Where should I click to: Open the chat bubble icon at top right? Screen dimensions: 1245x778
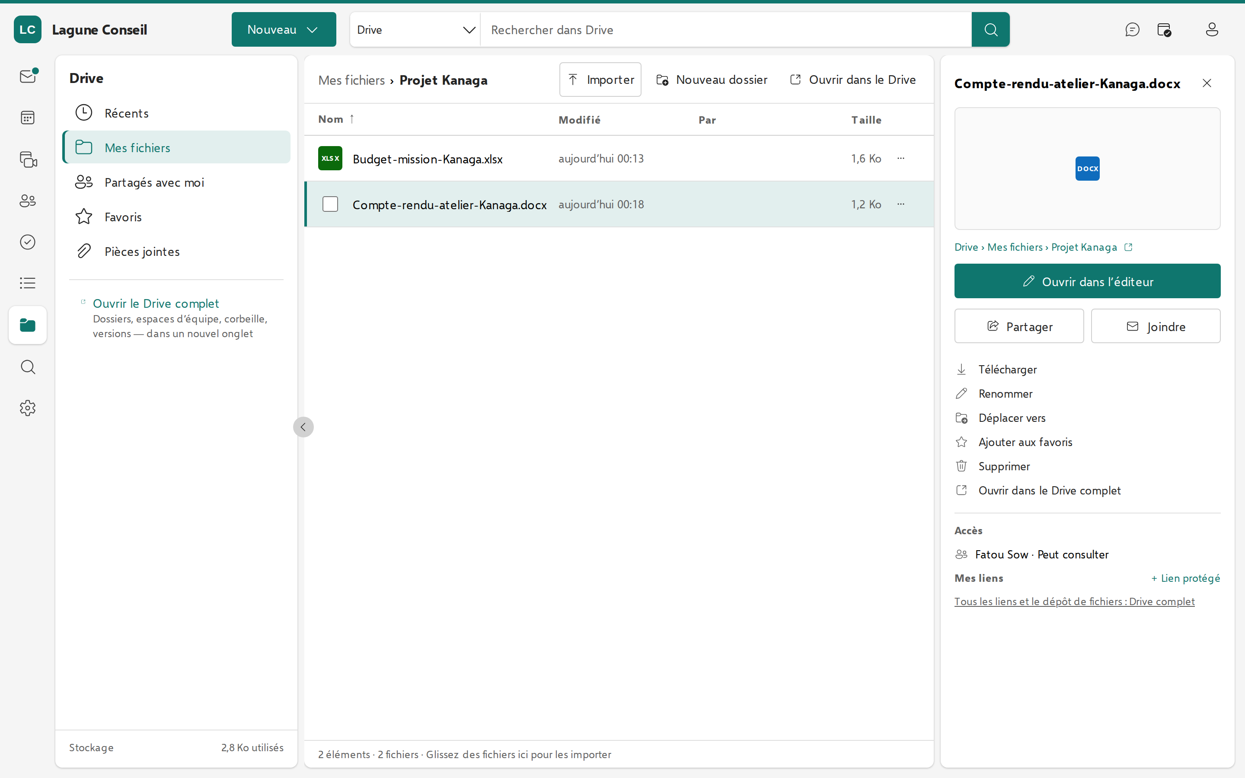1132,29
